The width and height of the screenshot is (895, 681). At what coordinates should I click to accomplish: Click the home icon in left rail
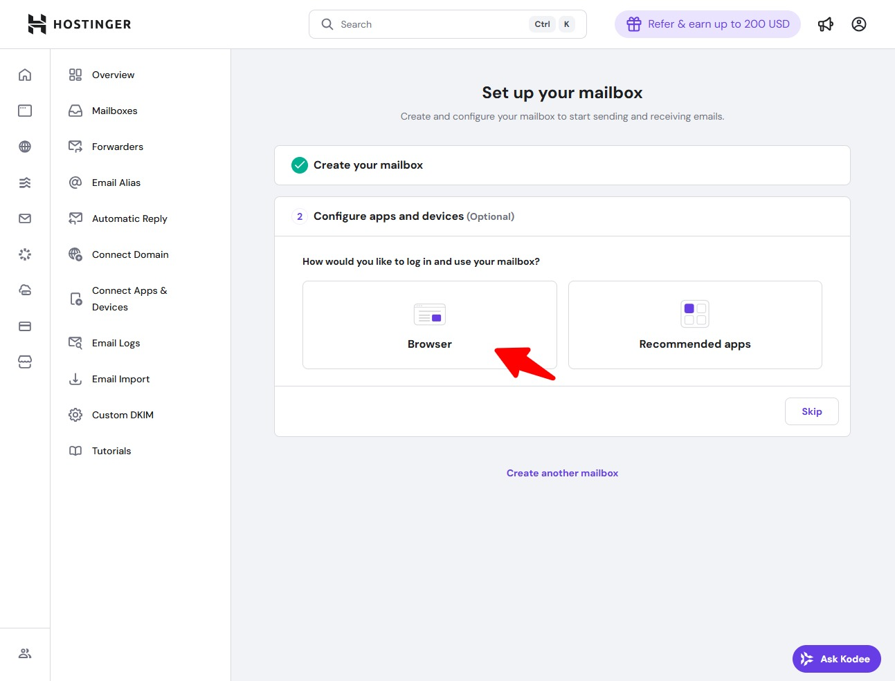click(25, 75)
